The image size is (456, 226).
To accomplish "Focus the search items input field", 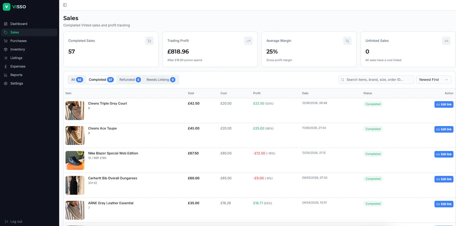I will click(x=376, y=80).
